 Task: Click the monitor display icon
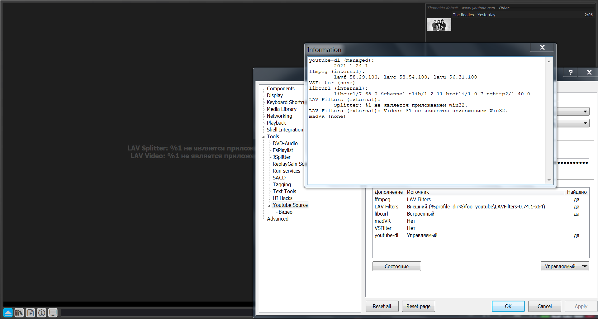53,312
